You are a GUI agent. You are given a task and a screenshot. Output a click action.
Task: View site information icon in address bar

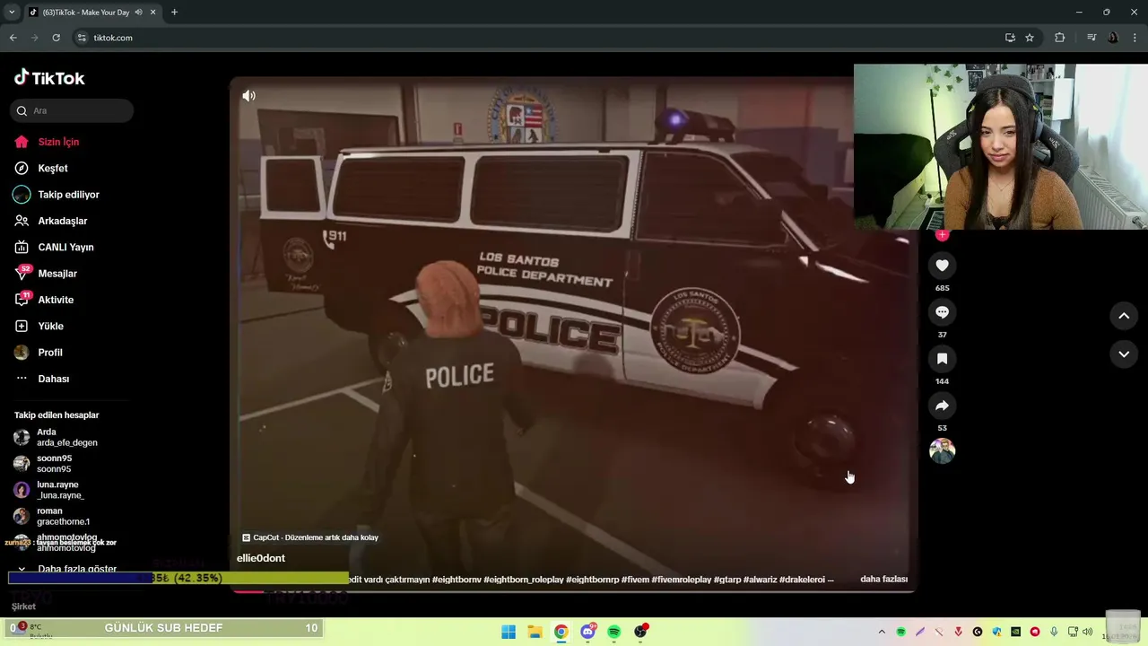pyautogui.click(x=82, y=38)
